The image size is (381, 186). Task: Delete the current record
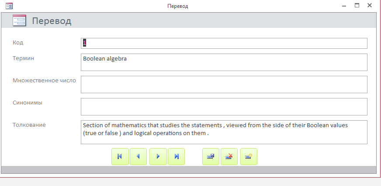point(229,157)
